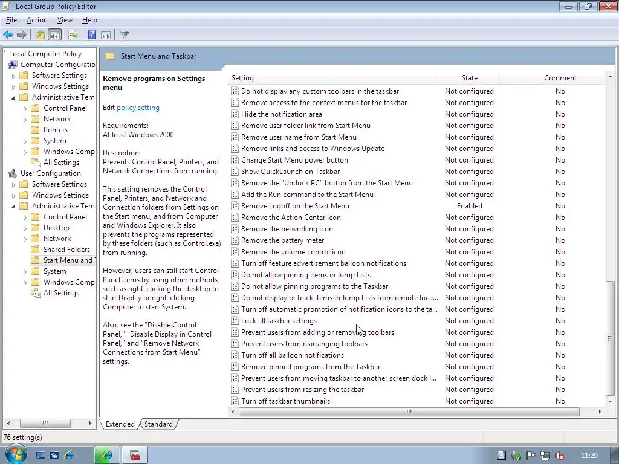Select 'Turn off all balloon notifications' setting
Viewport: 619px width, 464px height.
pyautogui.click(x=293, y=355)
